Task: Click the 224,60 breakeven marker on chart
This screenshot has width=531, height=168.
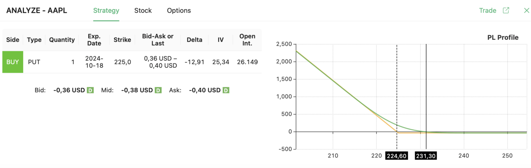Action: [x=397, y=156]
